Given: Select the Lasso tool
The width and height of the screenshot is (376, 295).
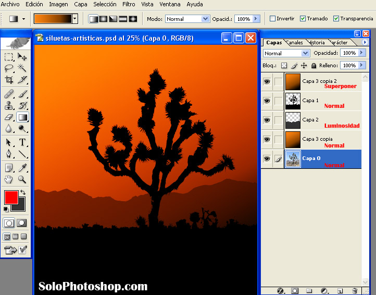Looking at the screenshot, I should click(x=9, y=68).
